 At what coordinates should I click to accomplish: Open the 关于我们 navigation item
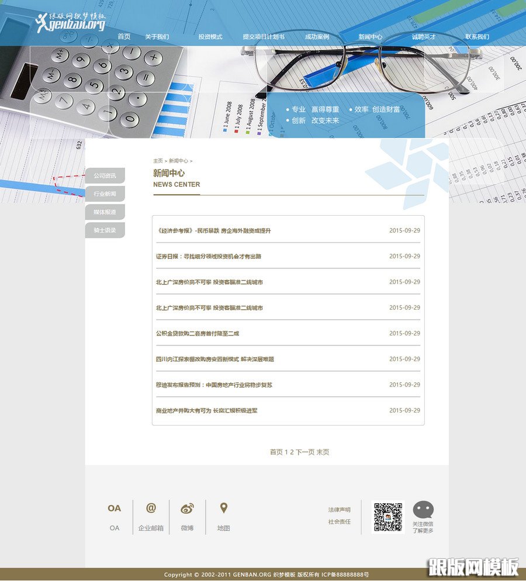click(x=157, y=36)
